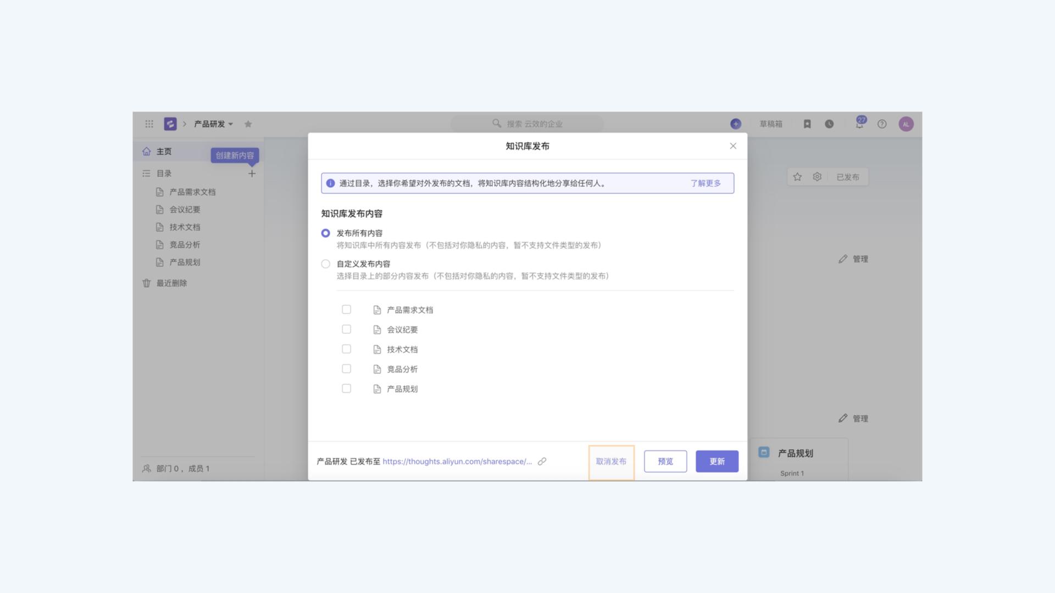Click the 更新 button
This screenshot has width=1055, height=593.
717,462
